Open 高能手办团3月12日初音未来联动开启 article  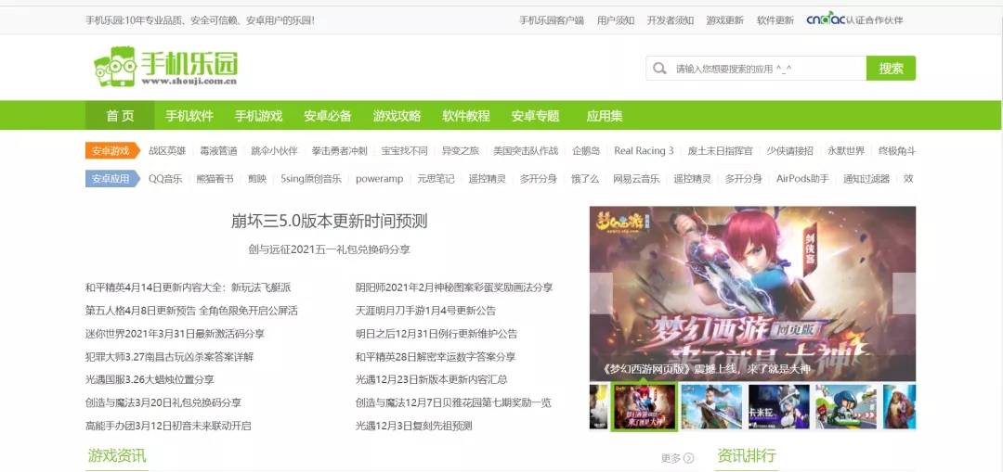(168, 426)
